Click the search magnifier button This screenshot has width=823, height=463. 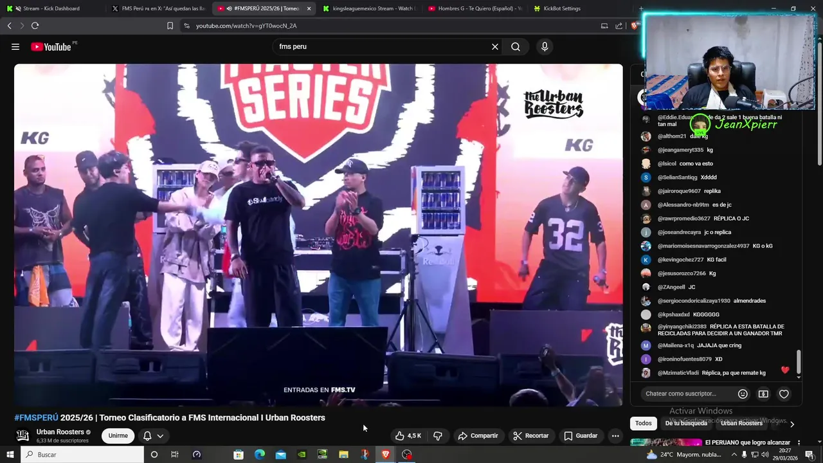point(516,47)
